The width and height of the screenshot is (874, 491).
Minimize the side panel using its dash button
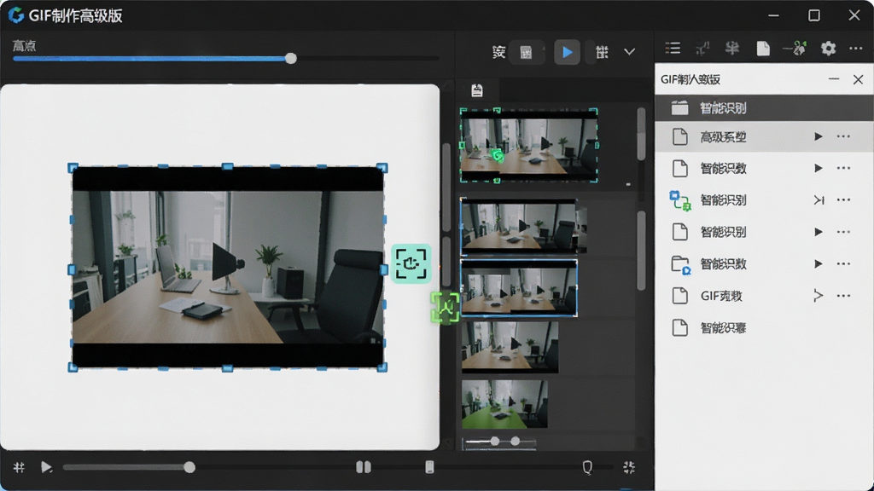pos(834,79)
